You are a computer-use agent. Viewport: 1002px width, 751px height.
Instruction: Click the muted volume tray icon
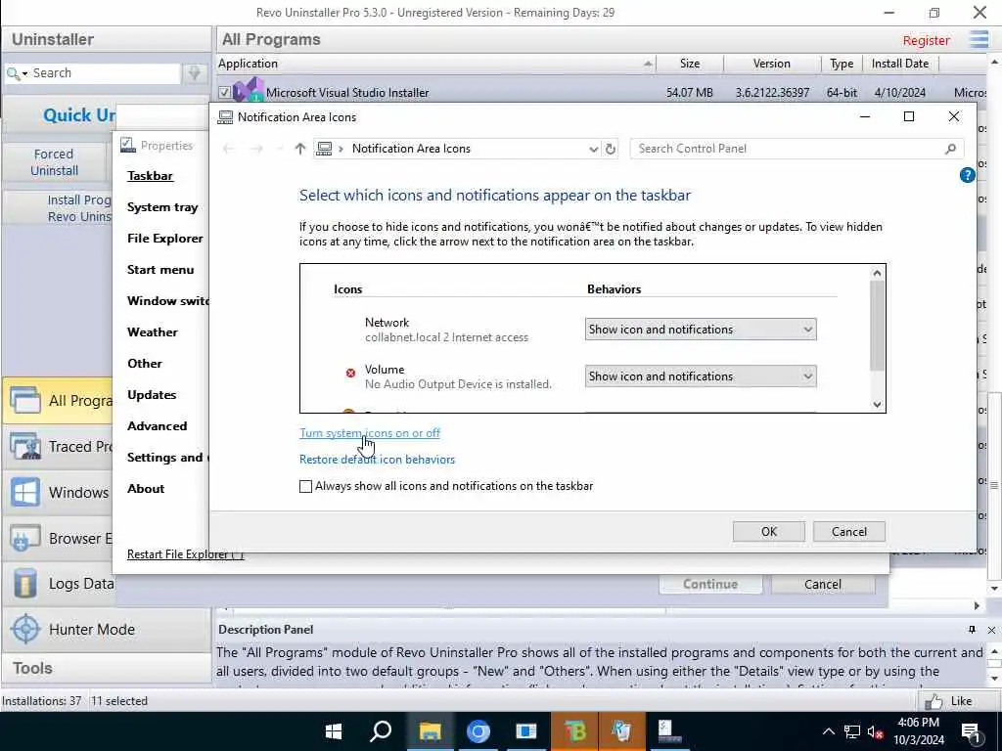(875, 731)
